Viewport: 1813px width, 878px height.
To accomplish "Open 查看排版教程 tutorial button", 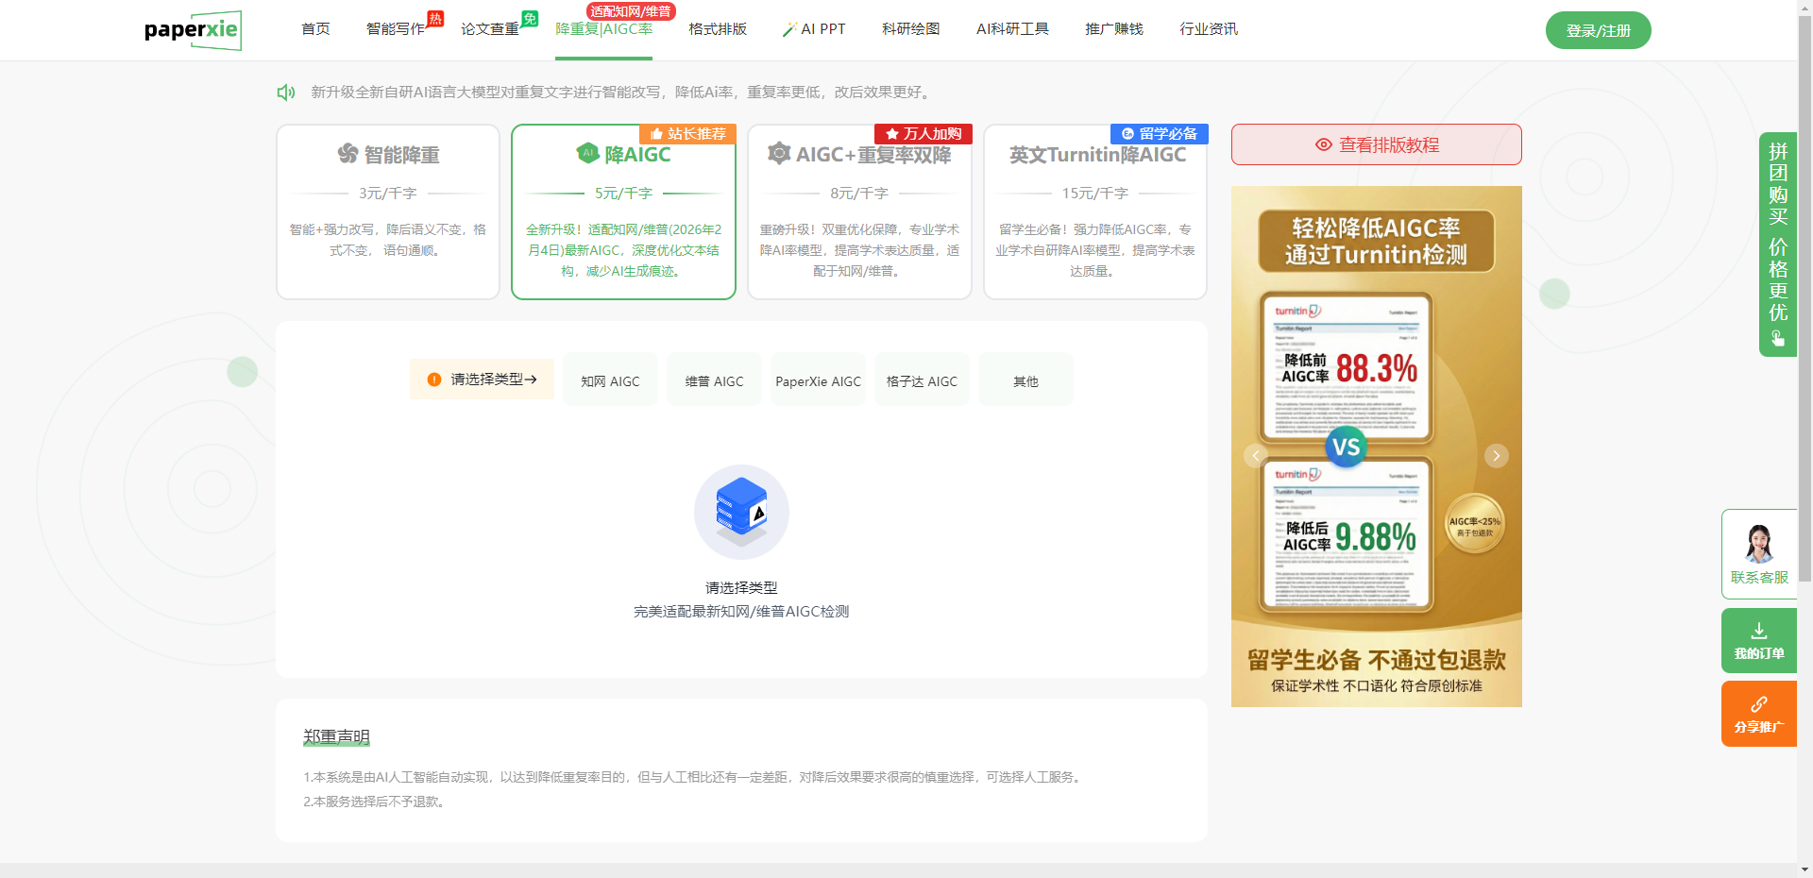I will tap(1376, 144).
